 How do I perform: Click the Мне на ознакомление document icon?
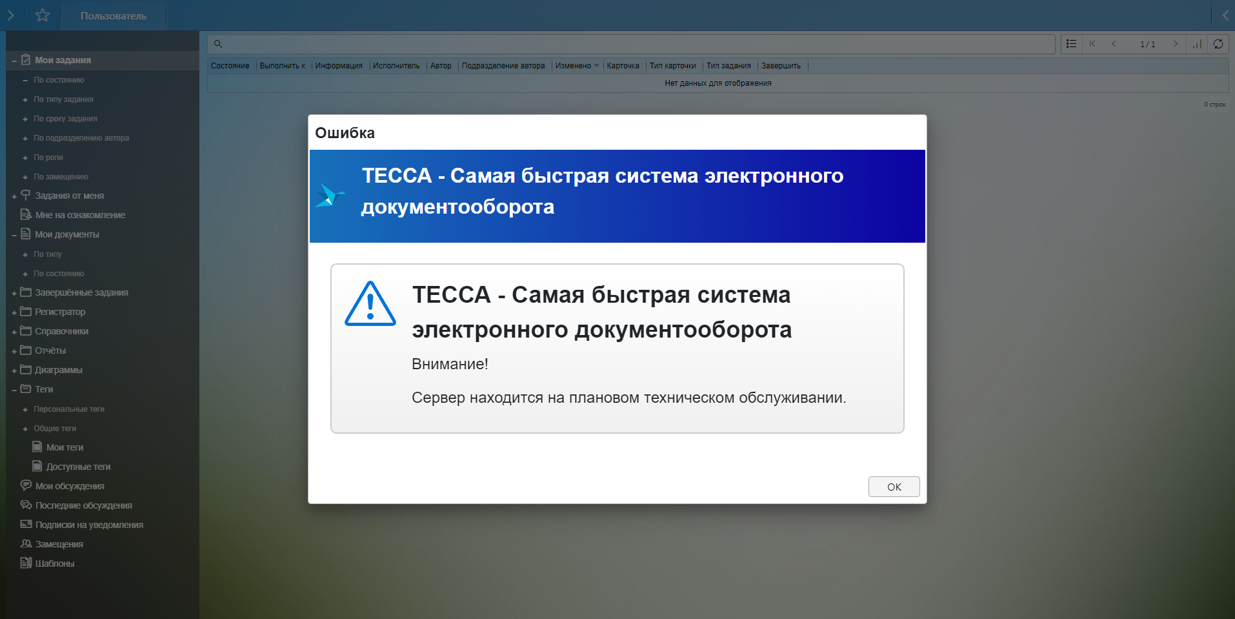tap(26, 214)
